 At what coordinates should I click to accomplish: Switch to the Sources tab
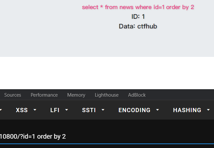coord(13,95)
